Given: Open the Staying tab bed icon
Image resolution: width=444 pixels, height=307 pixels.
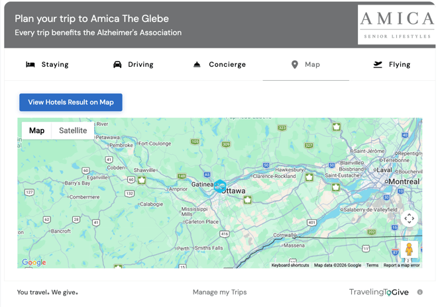Looking at the screenshot, I should coord(30,65).
